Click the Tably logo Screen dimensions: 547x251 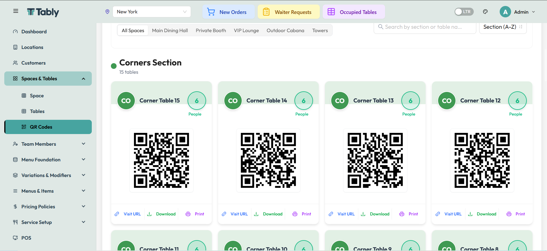pos(43,12)
